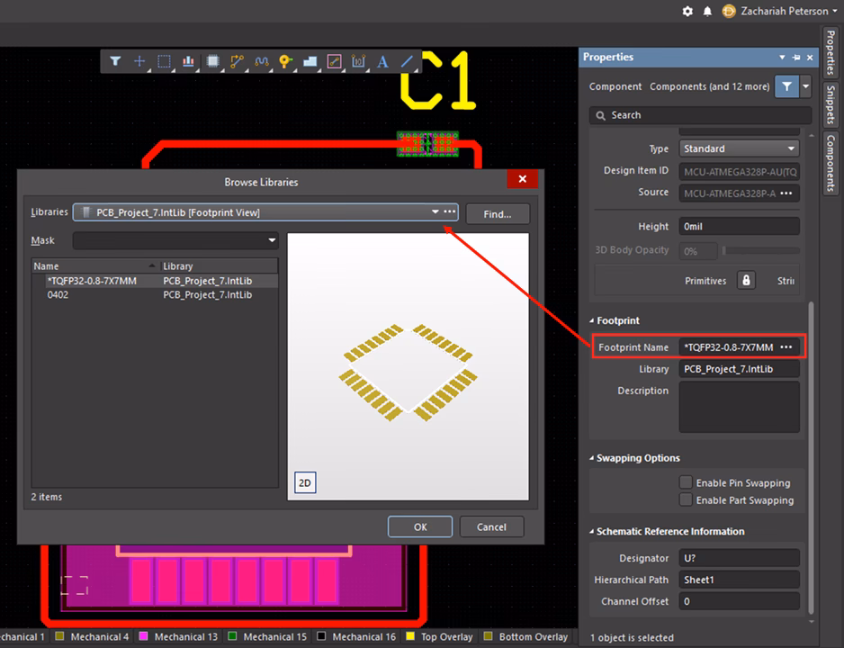Click the notifications bell icon
The height and width of the screenshot is (648, 844).
click(707, 11)
